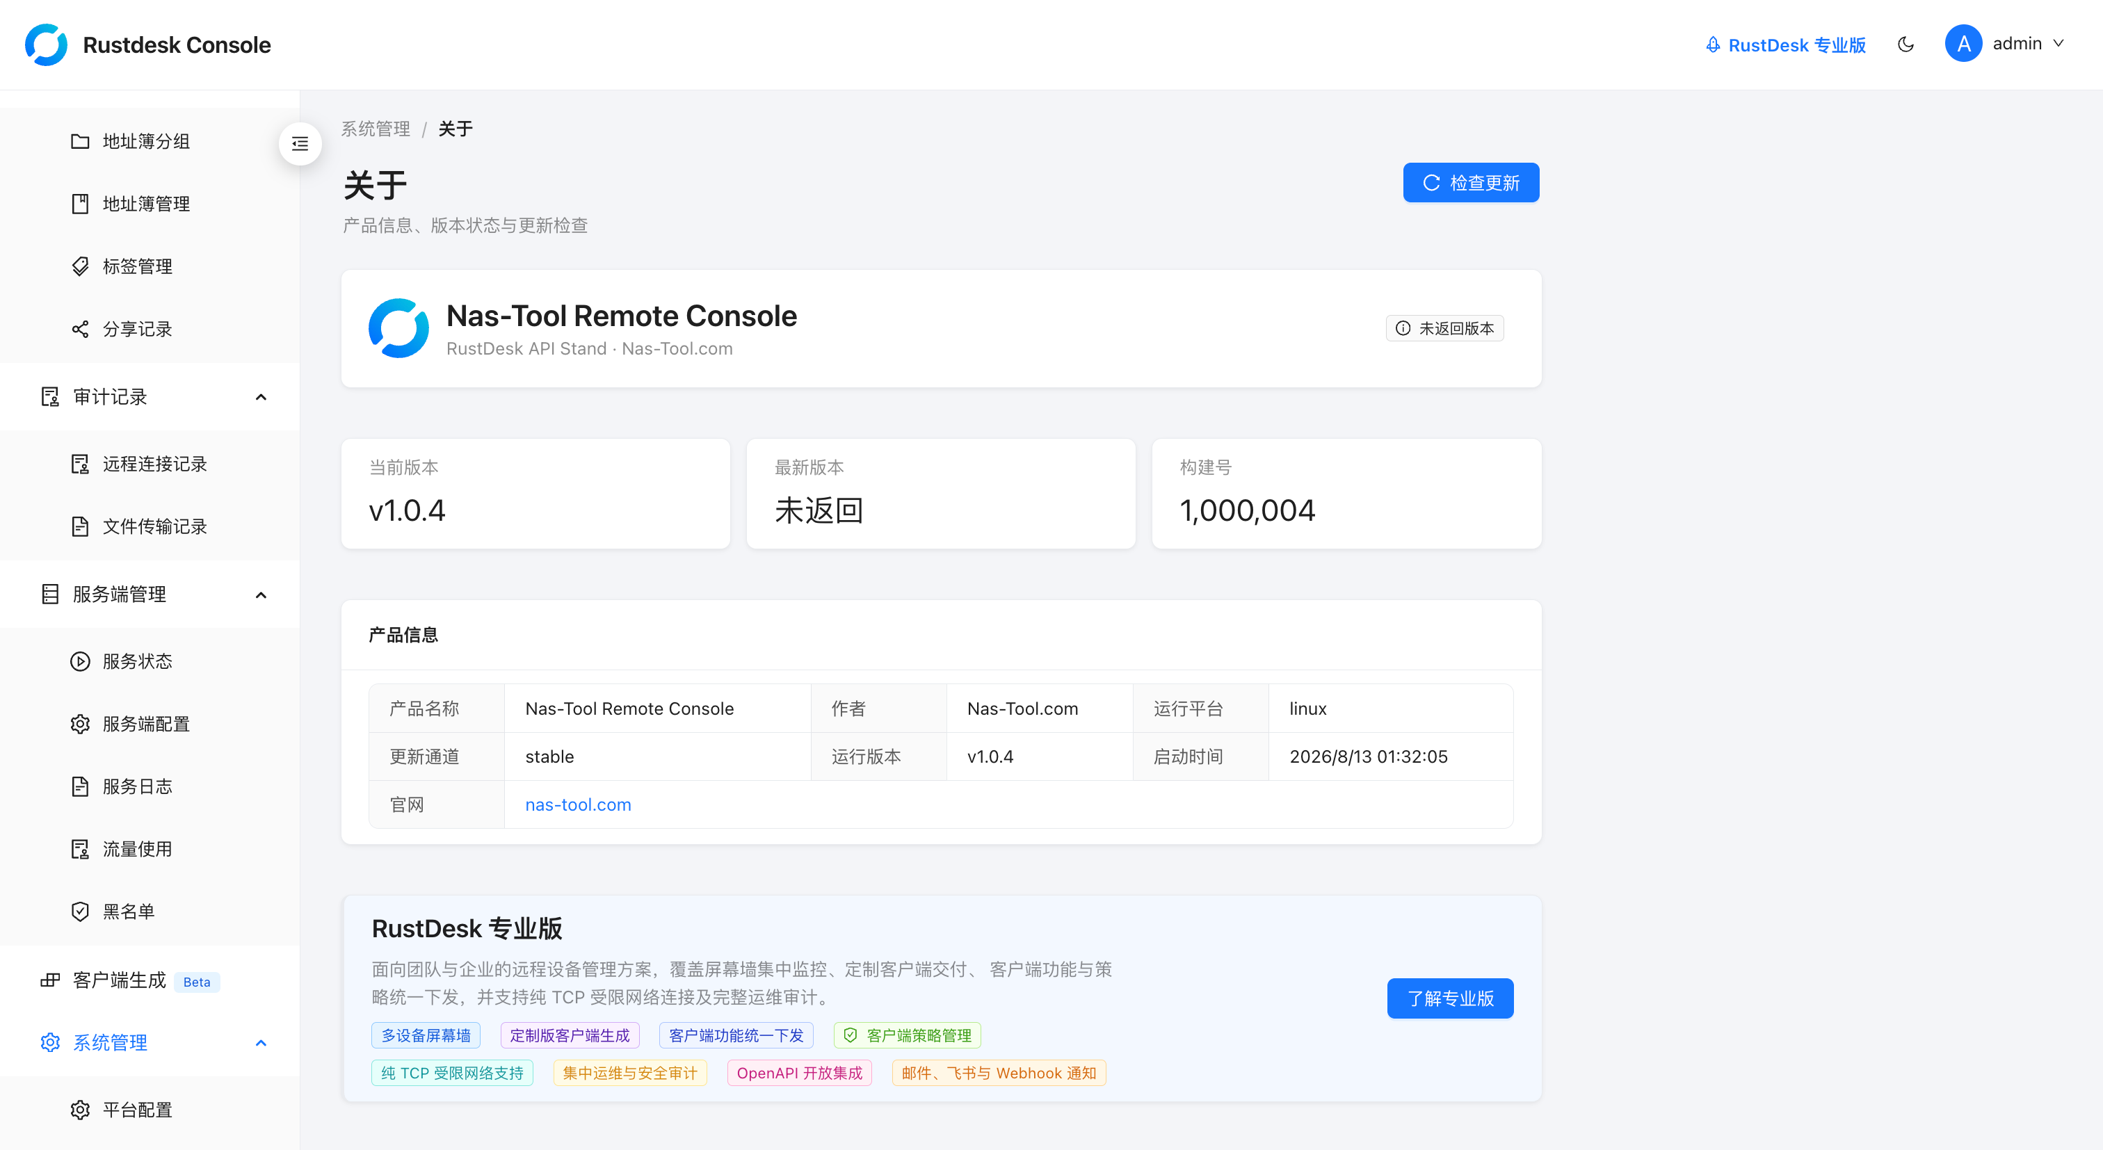Screen dimensions: 2103x1150
Task: Click the 集中运维与安全审计 tag
Action: (x=630, y=1074)
